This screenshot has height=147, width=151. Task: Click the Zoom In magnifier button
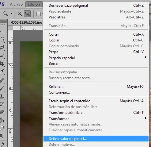(x=20, y=14)
